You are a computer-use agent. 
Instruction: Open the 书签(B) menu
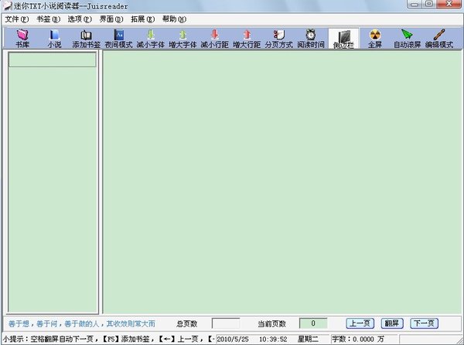tap(48, 19)
